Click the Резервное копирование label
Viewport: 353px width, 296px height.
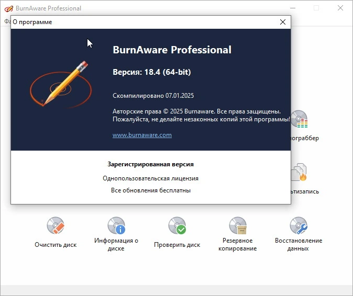[237, 245]
